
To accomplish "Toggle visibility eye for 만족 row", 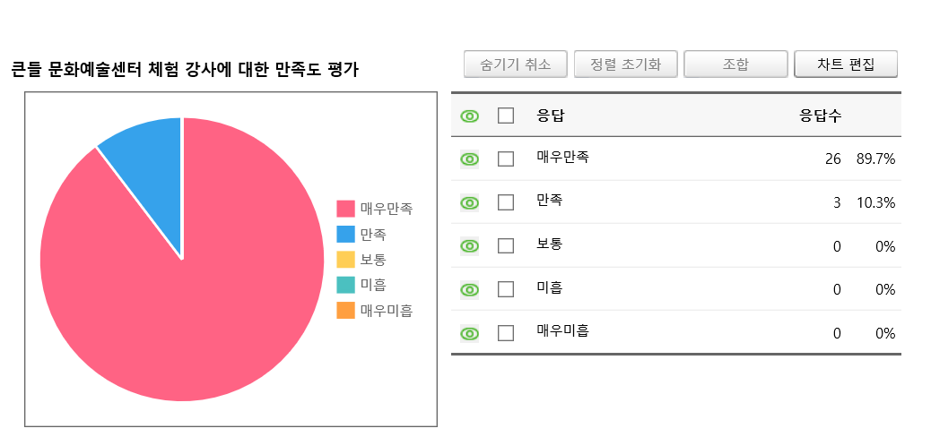I will (469, 202).
